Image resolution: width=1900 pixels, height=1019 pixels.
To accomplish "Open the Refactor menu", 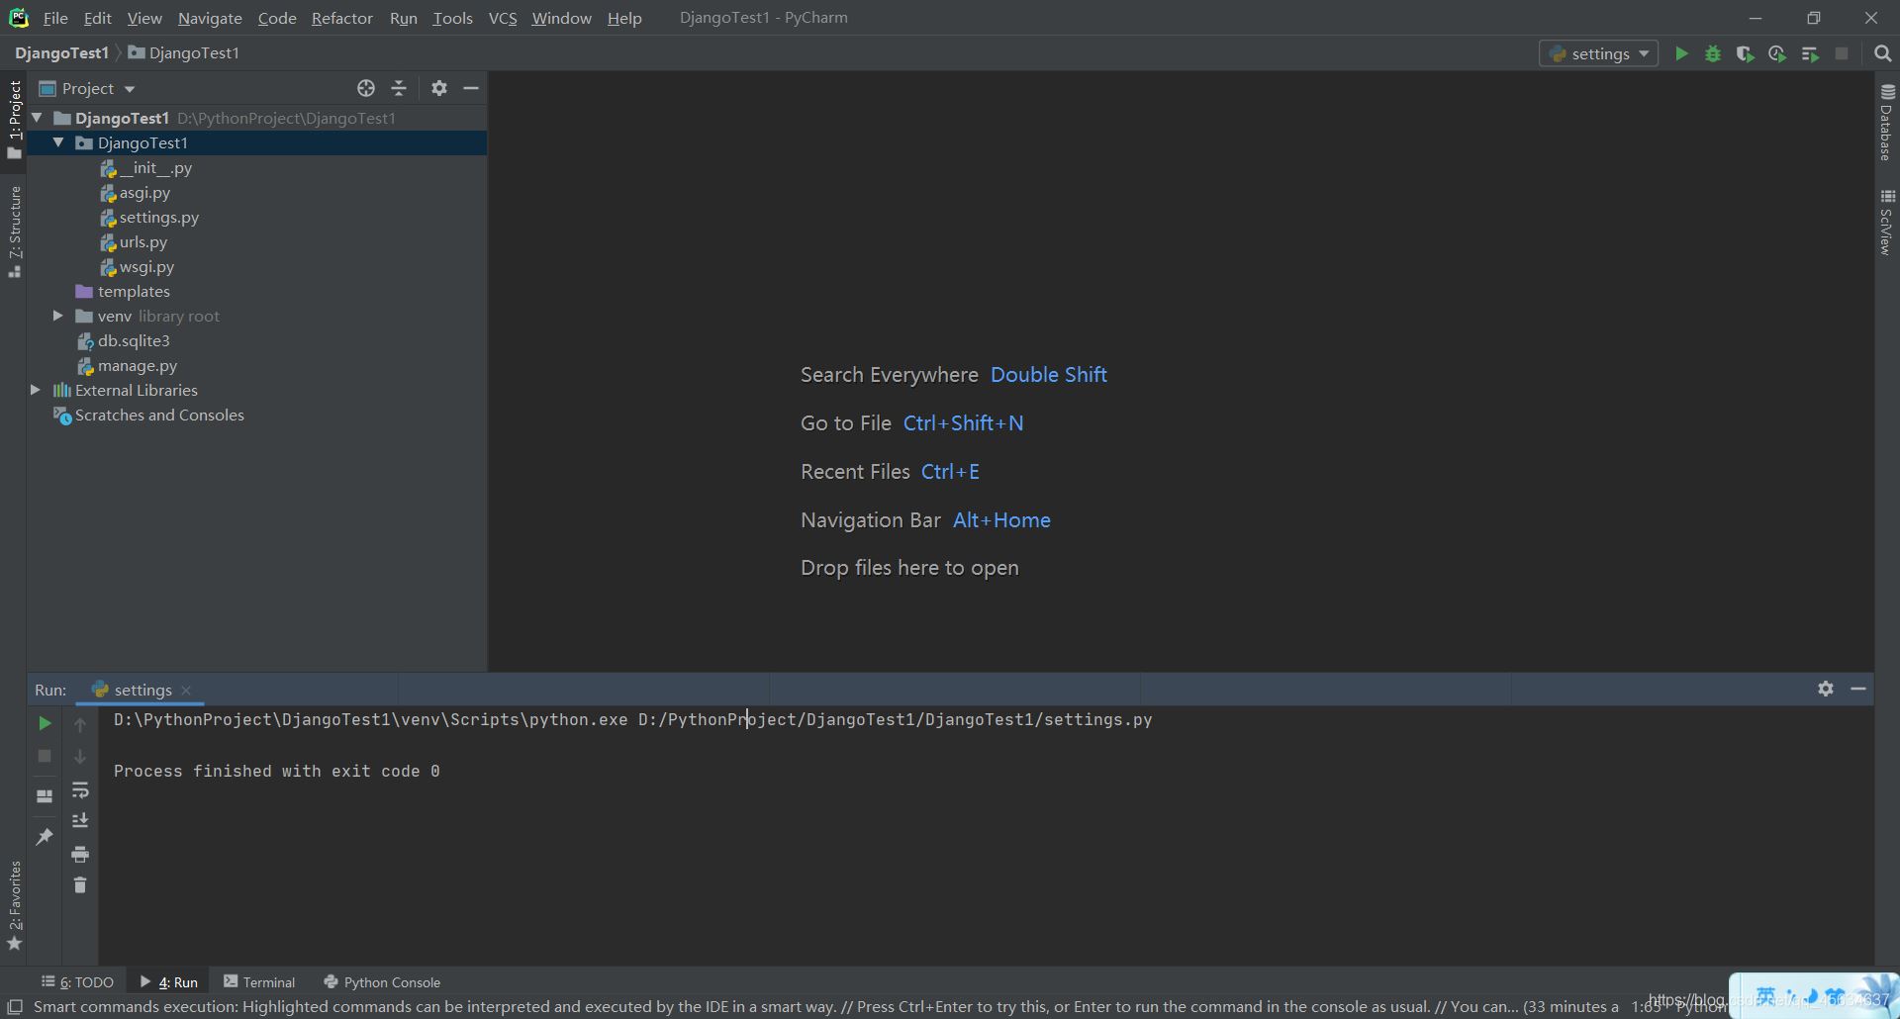I will pos(341,18).
